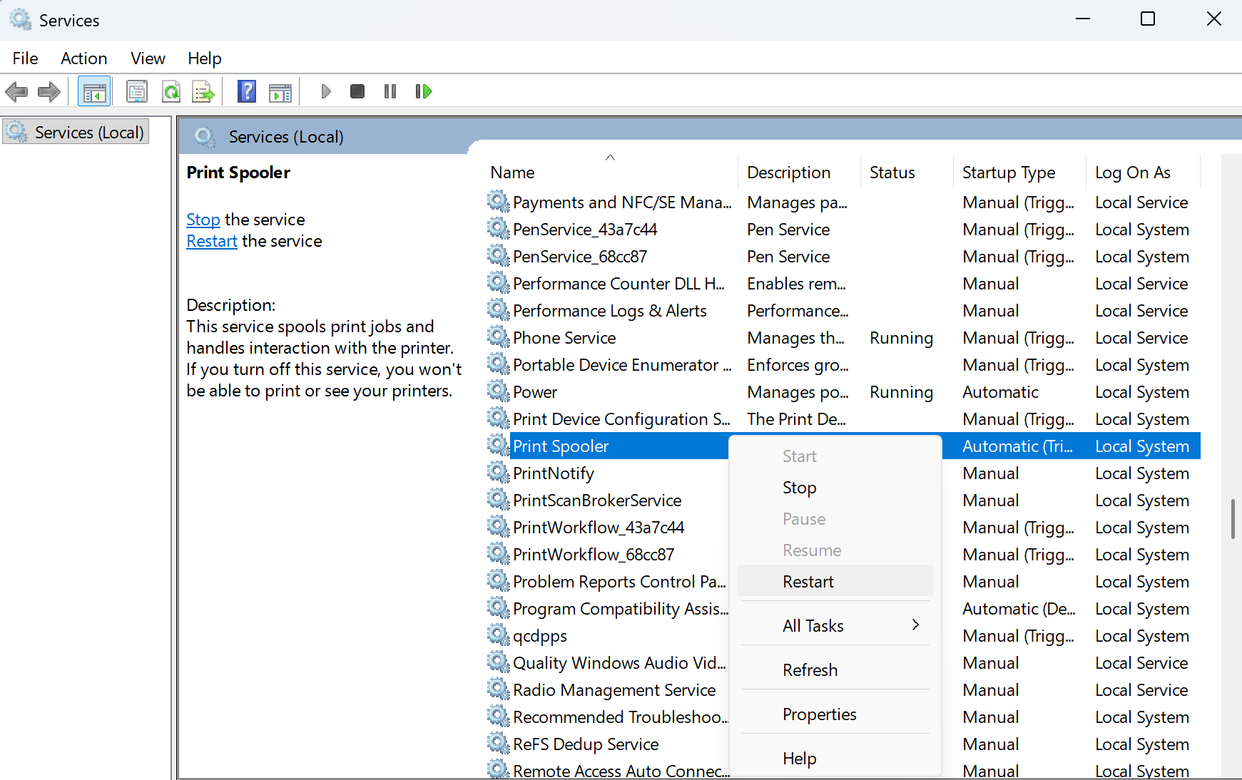Viewport: 1242px width, 780px height.
Task: Open the toolbar Properties icon
Action: (x=136, y=91)
